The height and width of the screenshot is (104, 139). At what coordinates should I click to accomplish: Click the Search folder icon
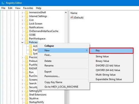(26, 83)
